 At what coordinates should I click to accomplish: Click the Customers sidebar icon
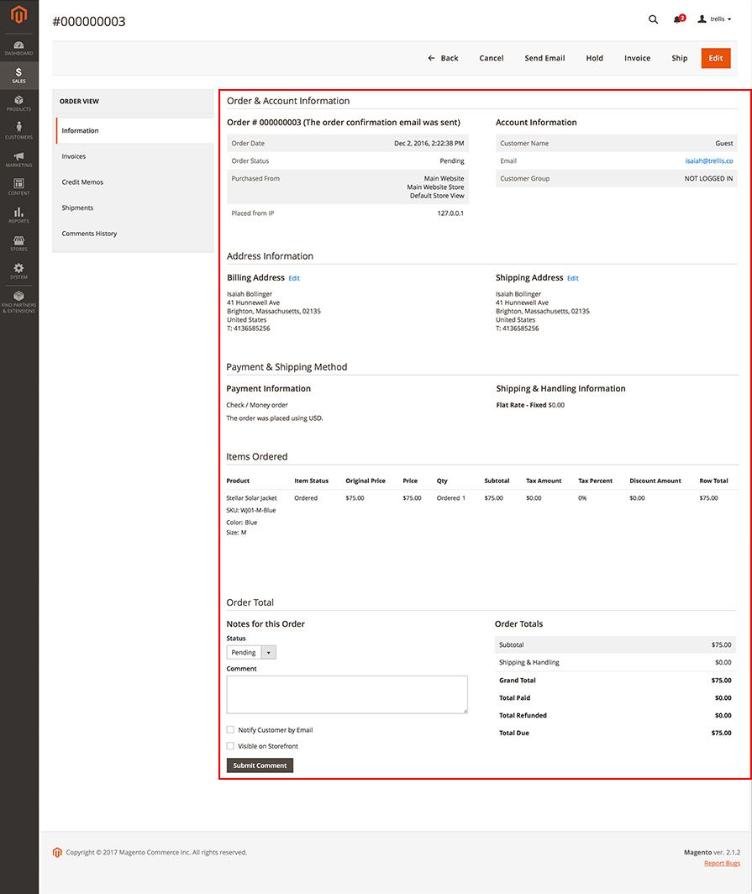tap(18, 130)
